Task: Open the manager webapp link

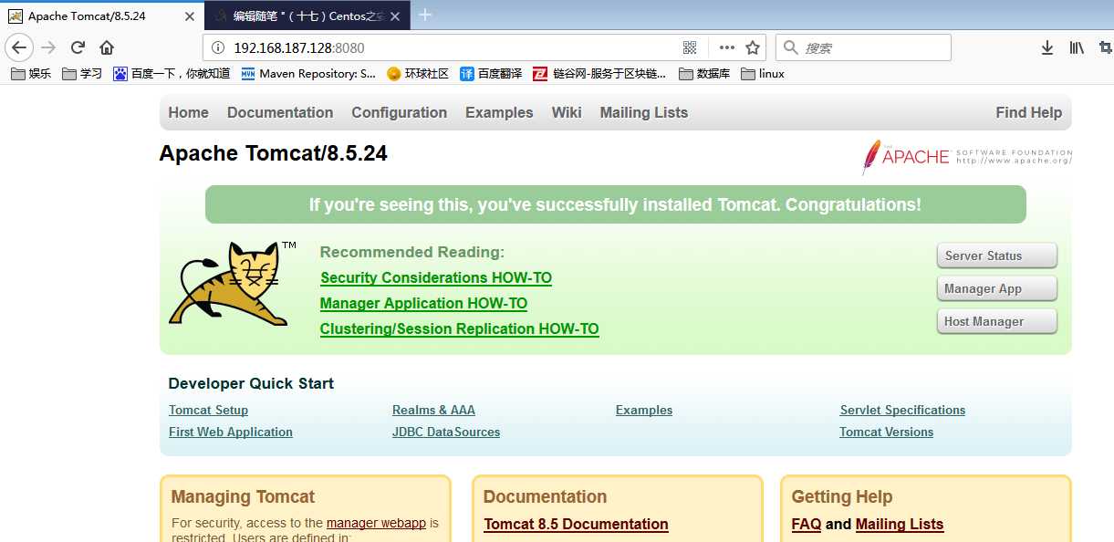Action: pyautogui.click(x=376, y=523)
